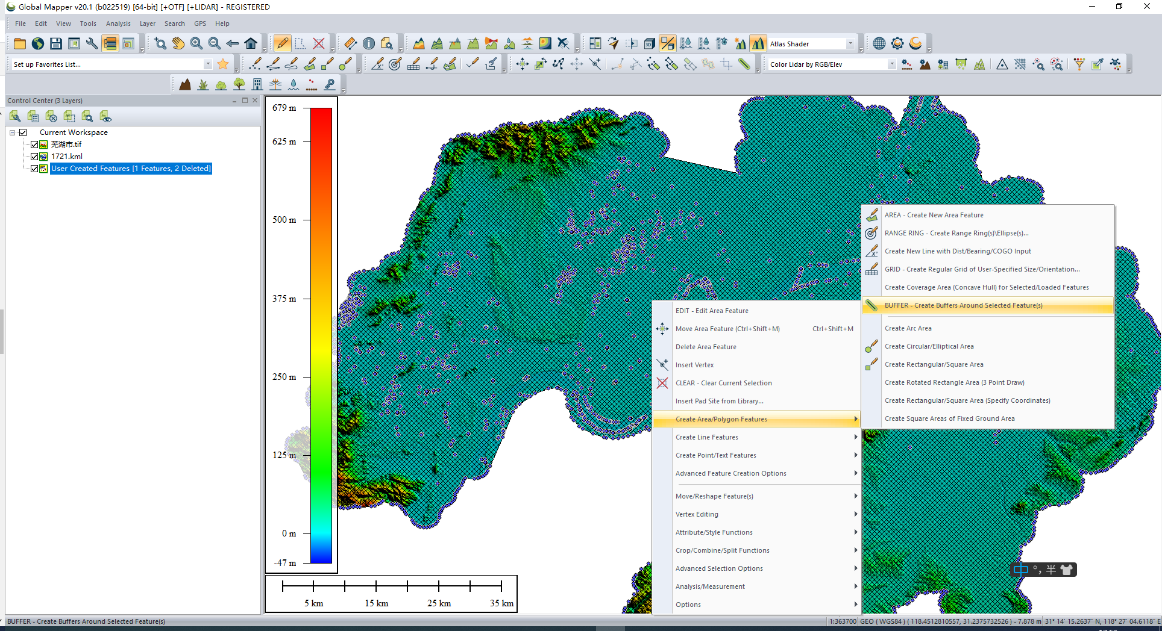Click the Home full-view toolbar icon

click(251, 43)
